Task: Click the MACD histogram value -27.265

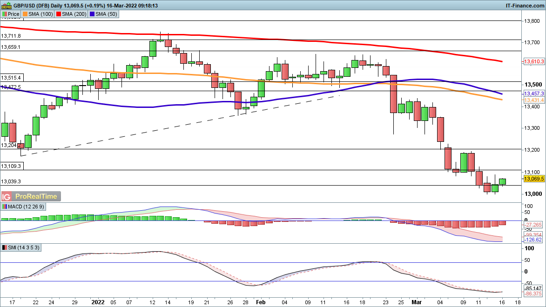Action: click(x=533, y=225)
